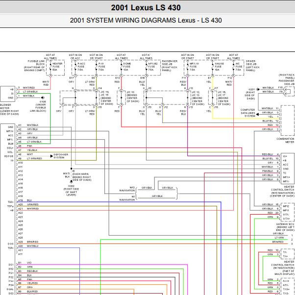Click the 'B7 ORG' pin row
Screen dimensions: 295x295
point(25,287)
